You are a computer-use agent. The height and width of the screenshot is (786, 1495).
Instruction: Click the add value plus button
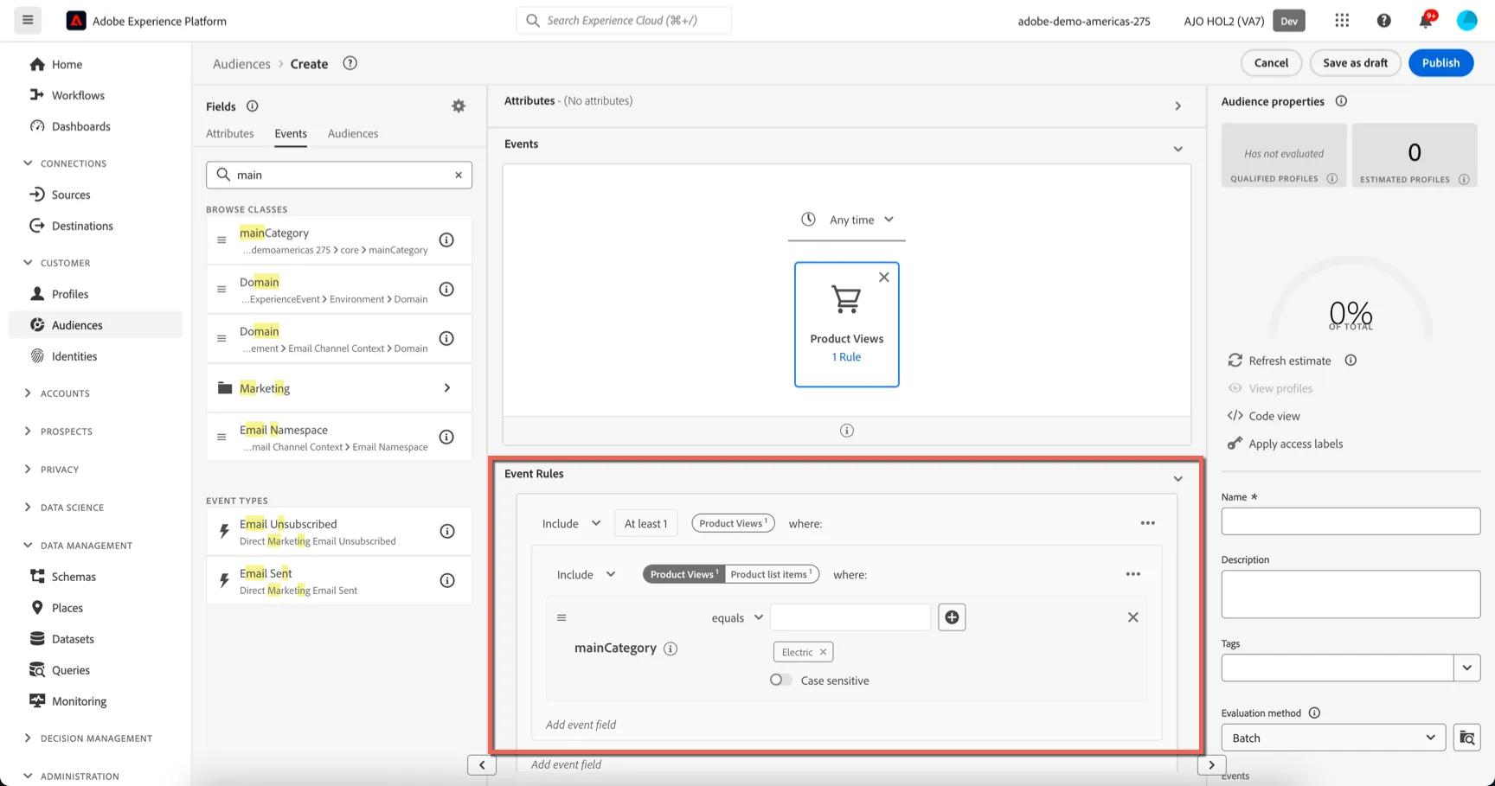coord(952,617)
